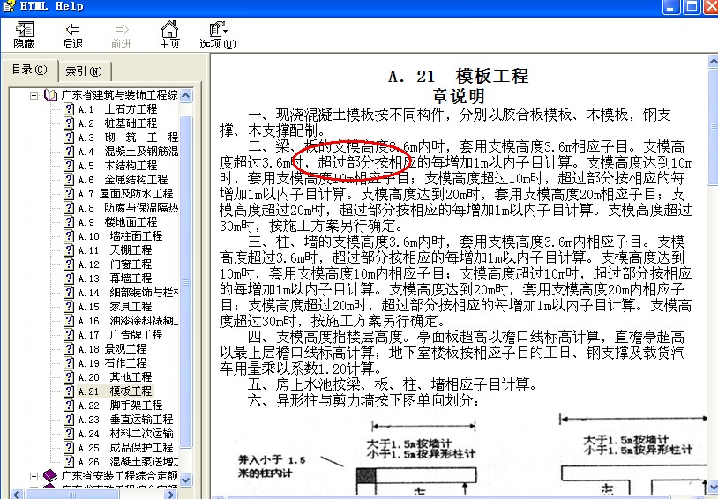Click the topic icon for A.17 广告牌工程
718x499 pixels.
[x=69, y=335]
